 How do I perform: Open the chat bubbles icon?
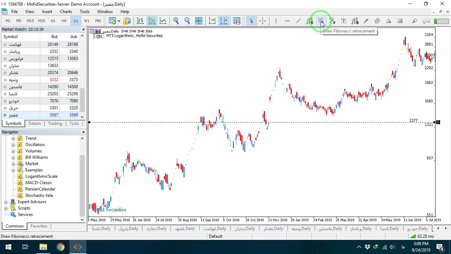(x=426, y=21)
